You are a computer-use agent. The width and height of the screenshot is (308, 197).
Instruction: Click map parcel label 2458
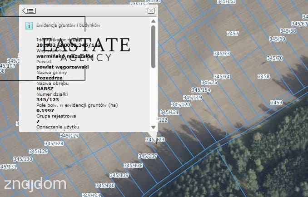tap(263, 76)
